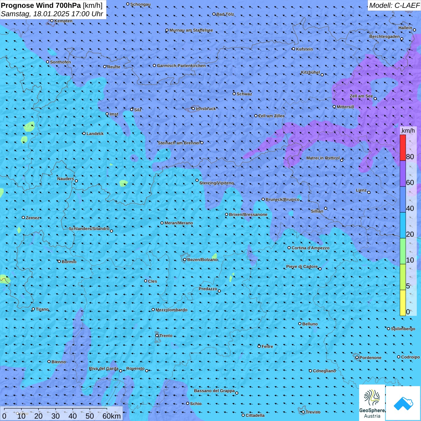Click the Pordenone city marker
The height and width of the screenshot is (421, 421).
click(357, 358)
